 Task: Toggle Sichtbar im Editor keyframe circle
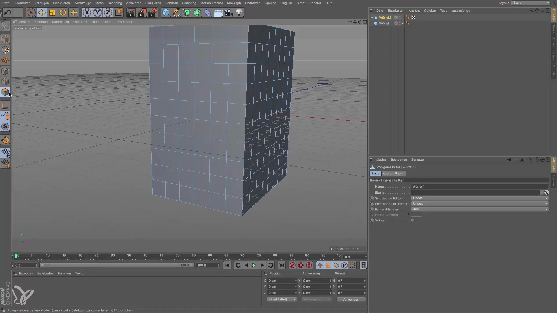click(372, 198)
